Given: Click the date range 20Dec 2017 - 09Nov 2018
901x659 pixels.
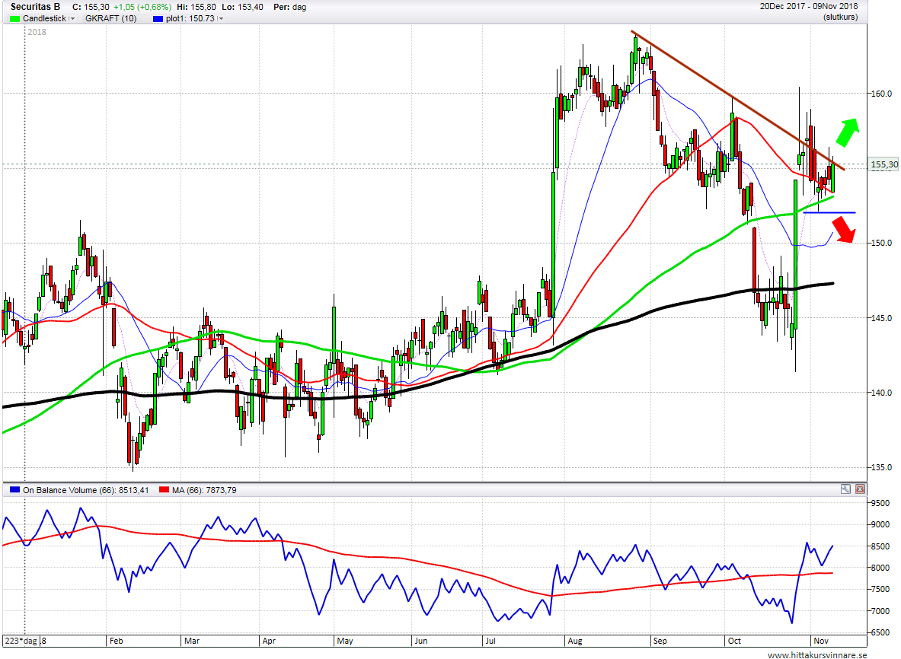Looking at the screenshot, I should [809, 6].
